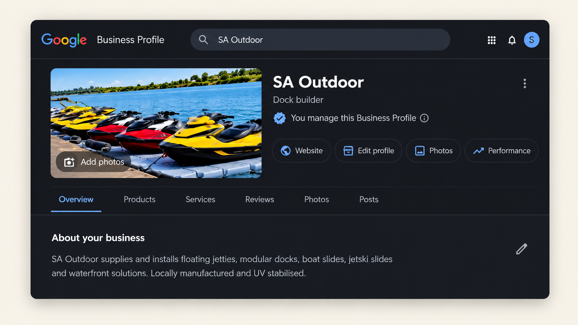The image size is (578, 325).
Task: Click the description starting 'SA Outdoor supplies and installs'
Action: [x=222, y=266]
